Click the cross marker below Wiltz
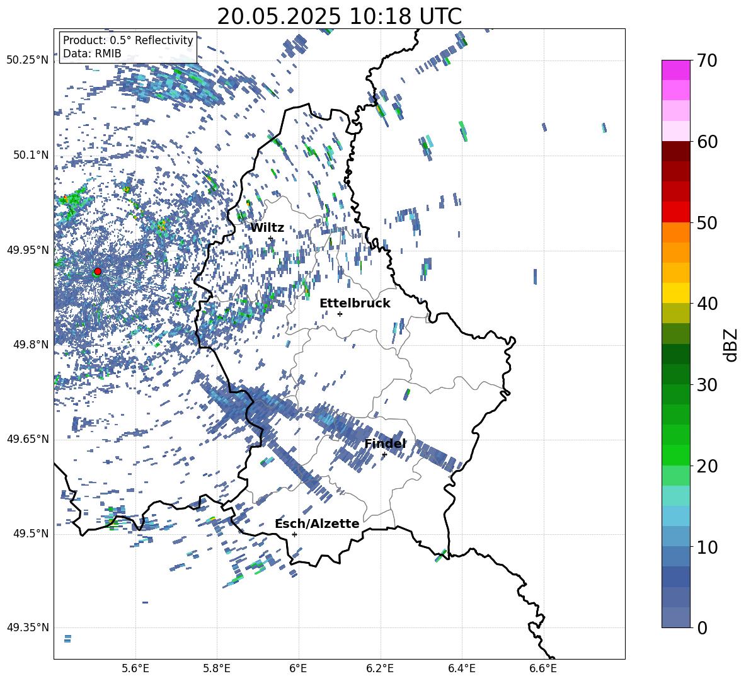The width and height of the screenshot is (746, 681). [x=271, y=239]
